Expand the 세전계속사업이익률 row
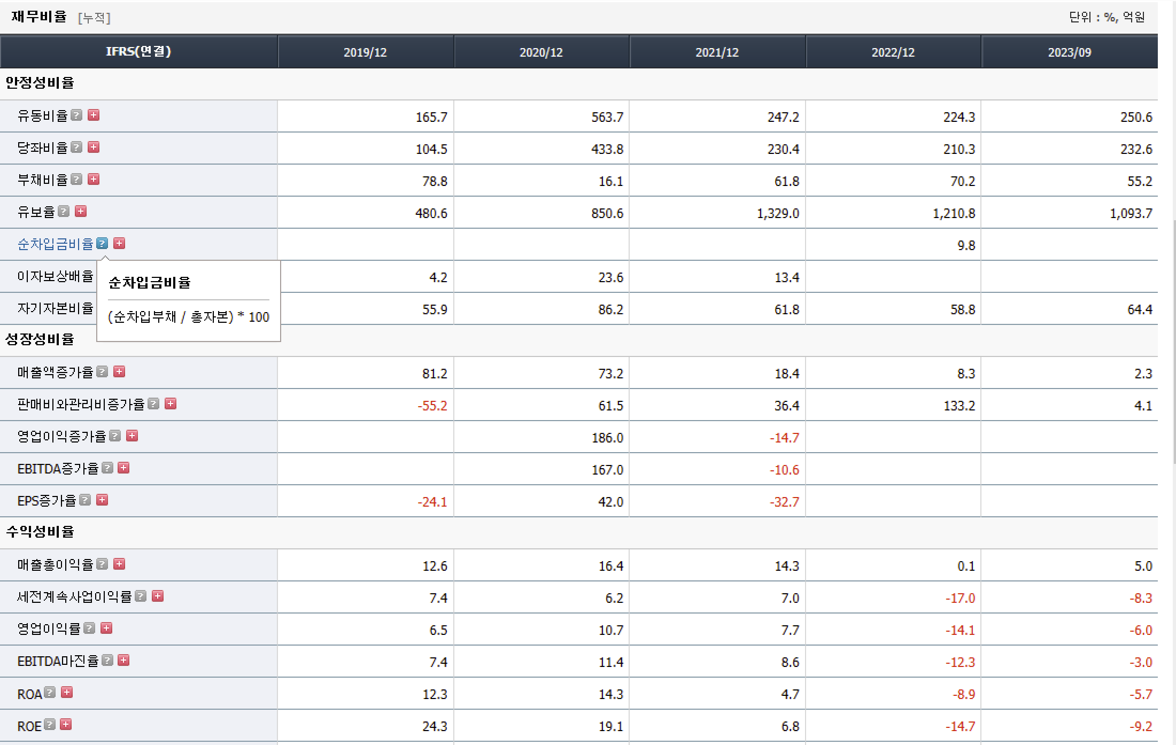The image size is (1176, 745). [158, 596]
